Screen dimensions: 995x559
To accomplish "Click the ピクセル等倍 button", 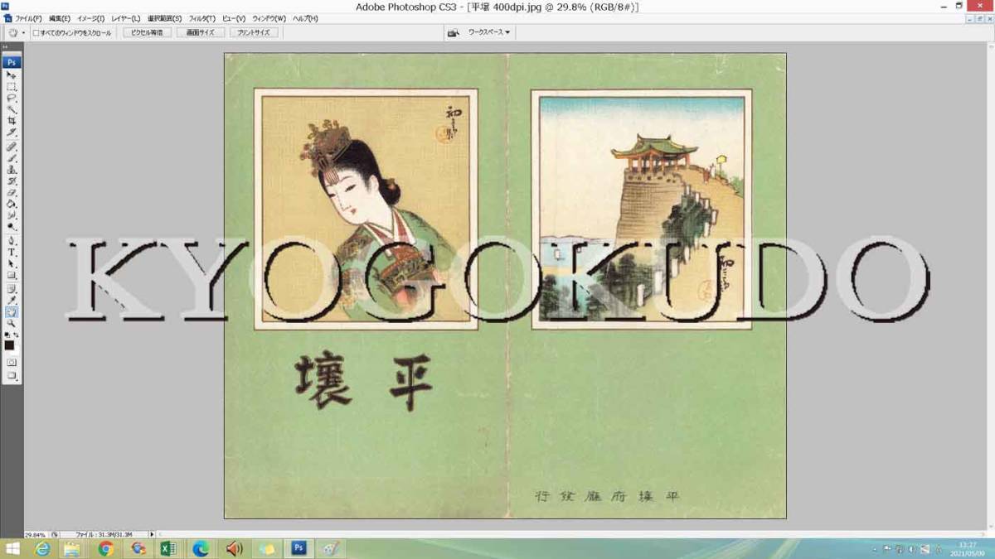I will [x=147, y=32].
